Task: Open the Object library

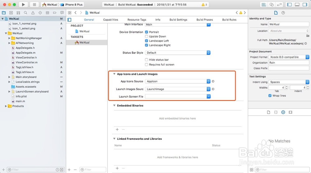Action: [283, 112]
